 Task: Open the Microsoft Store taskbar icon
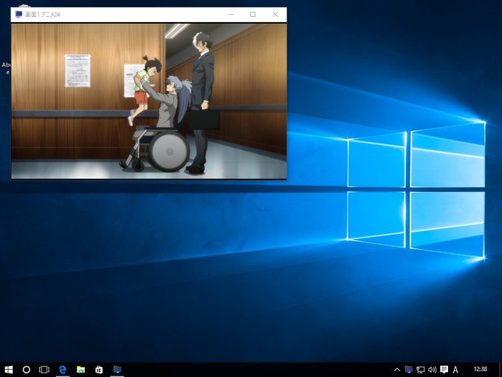click(x=99, y=370)
